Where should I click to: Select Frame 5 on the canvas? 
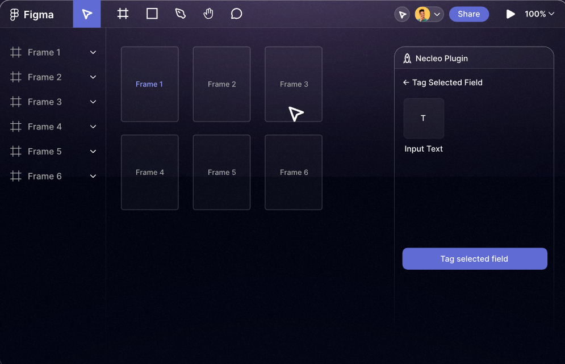point(221,172)
